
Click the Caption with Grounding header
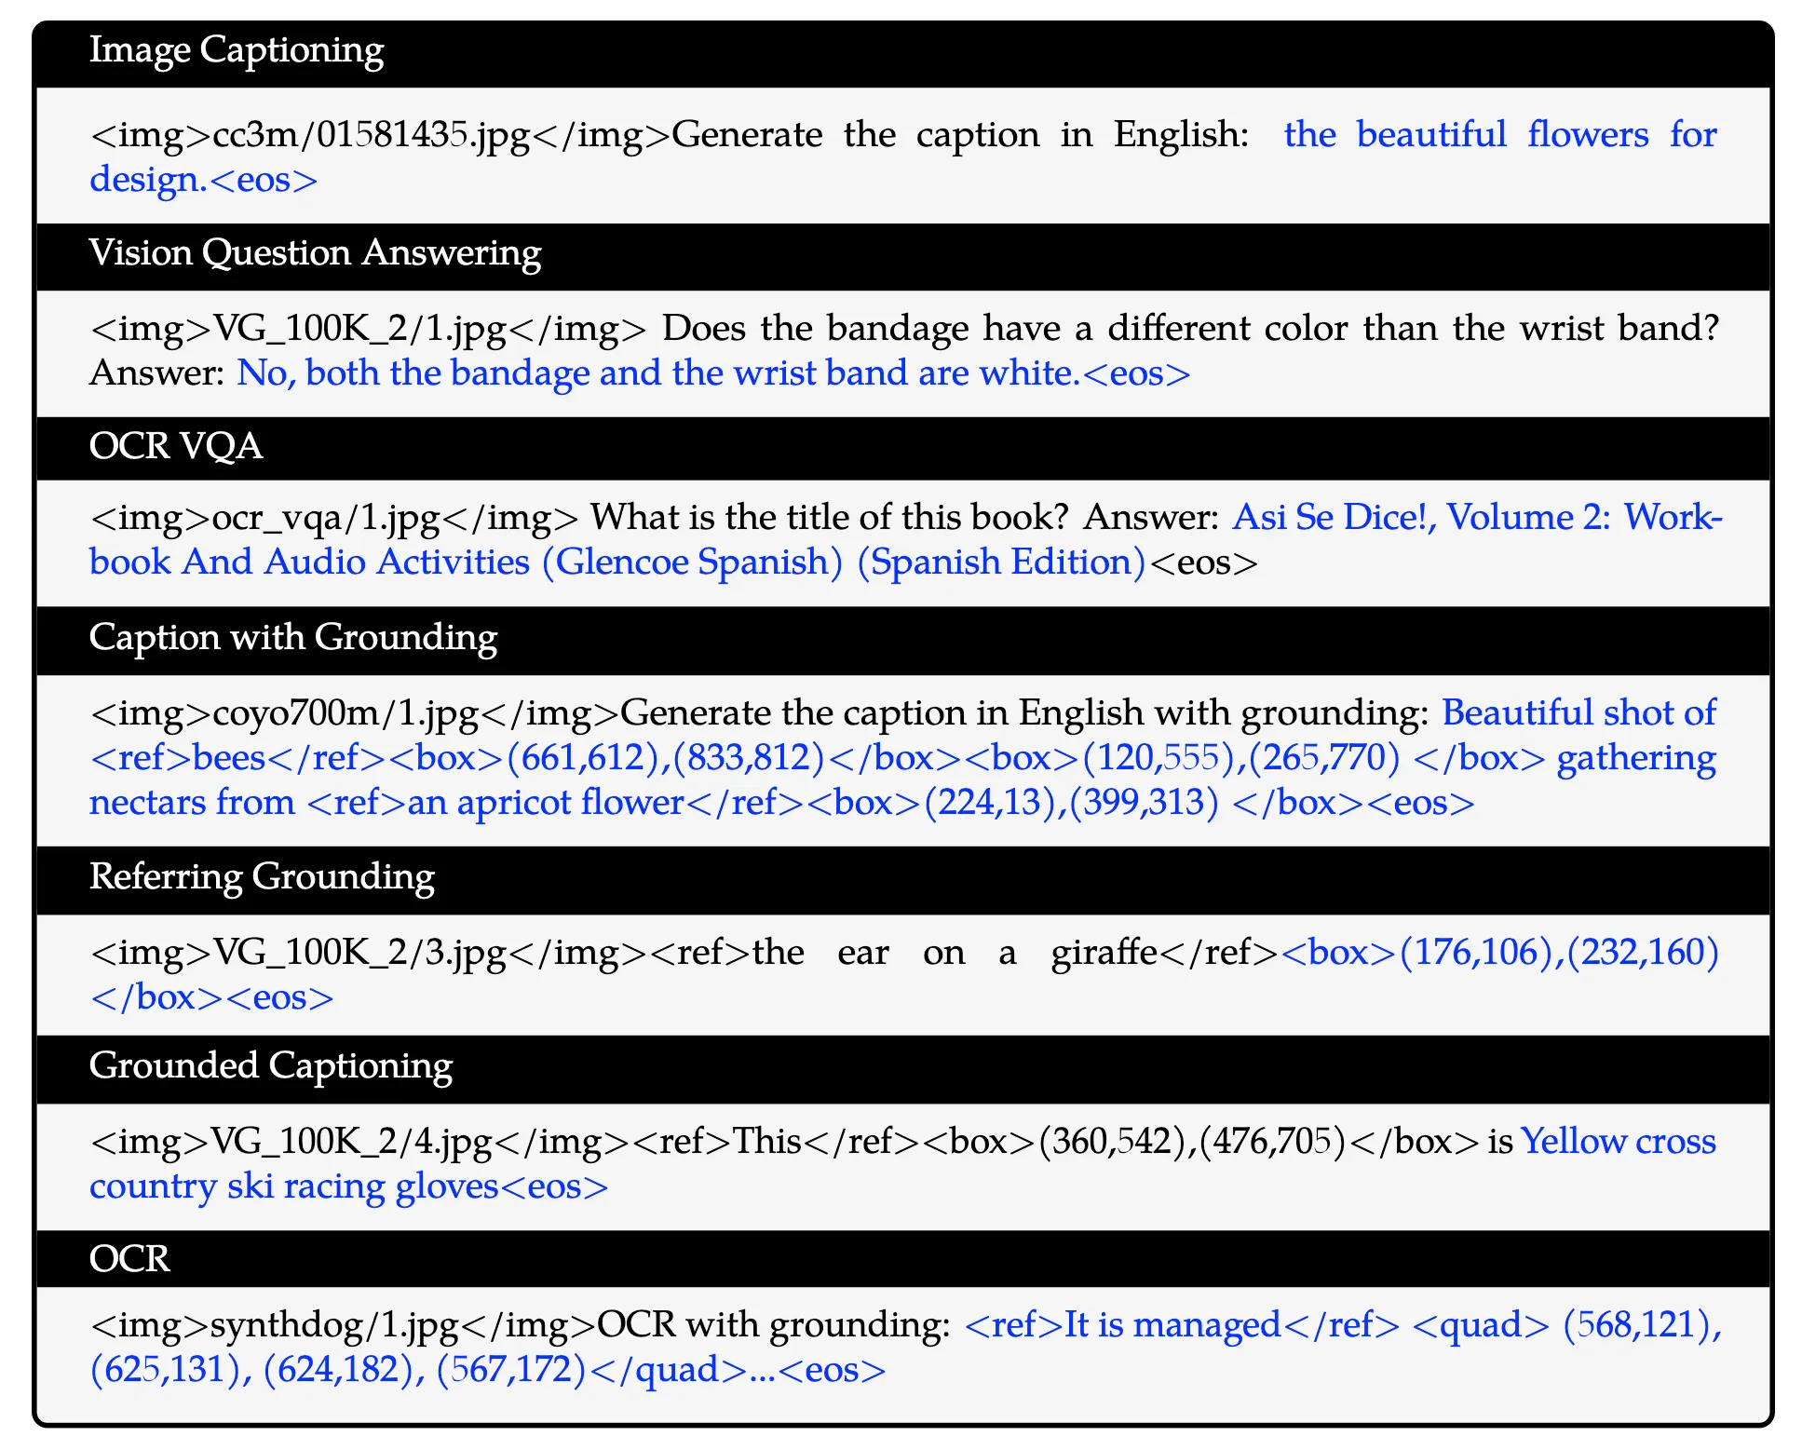[x=292, y=638]
